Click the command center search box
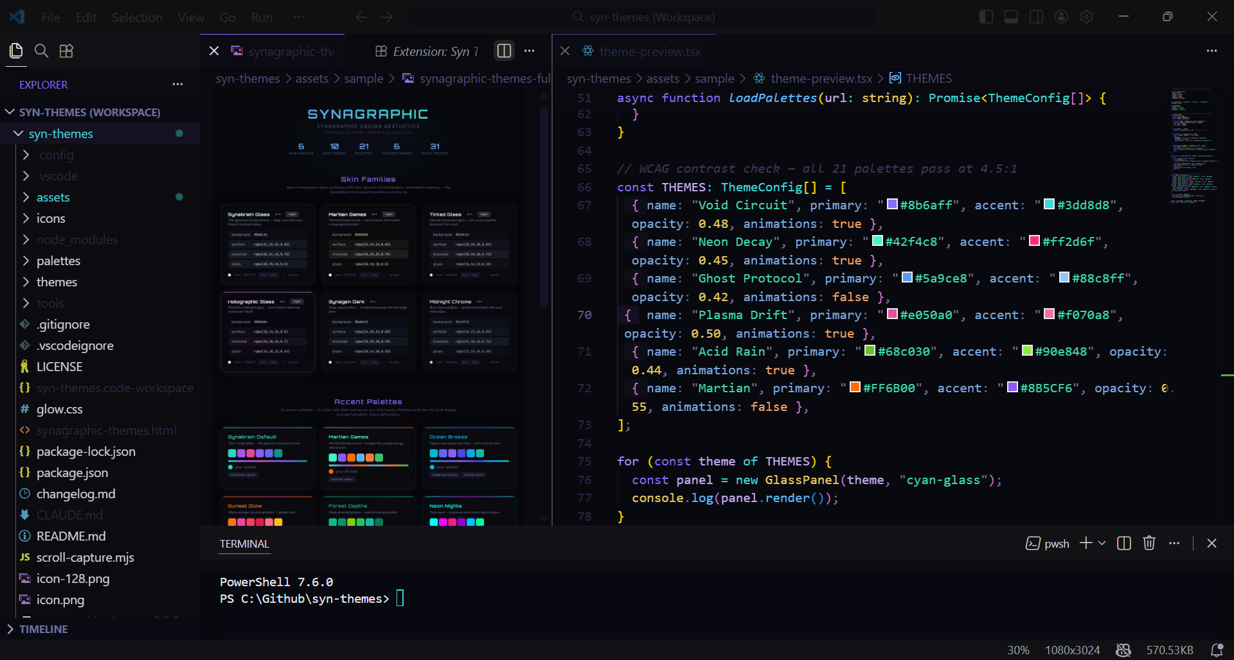The height and width of the screenshot is (660, 1234). pos(643,17)
